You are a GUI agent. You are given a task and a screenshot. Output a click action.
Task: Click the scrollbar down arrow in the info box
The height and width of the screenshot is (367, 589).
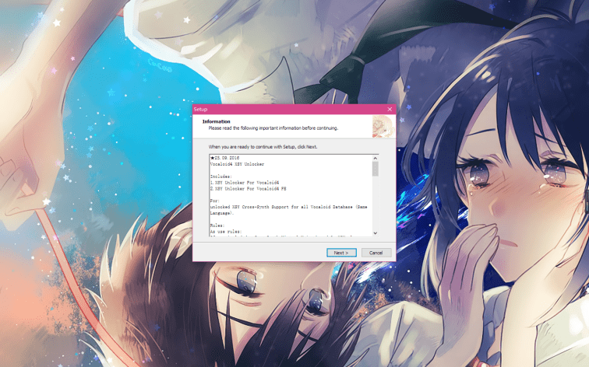coord(375,232)
